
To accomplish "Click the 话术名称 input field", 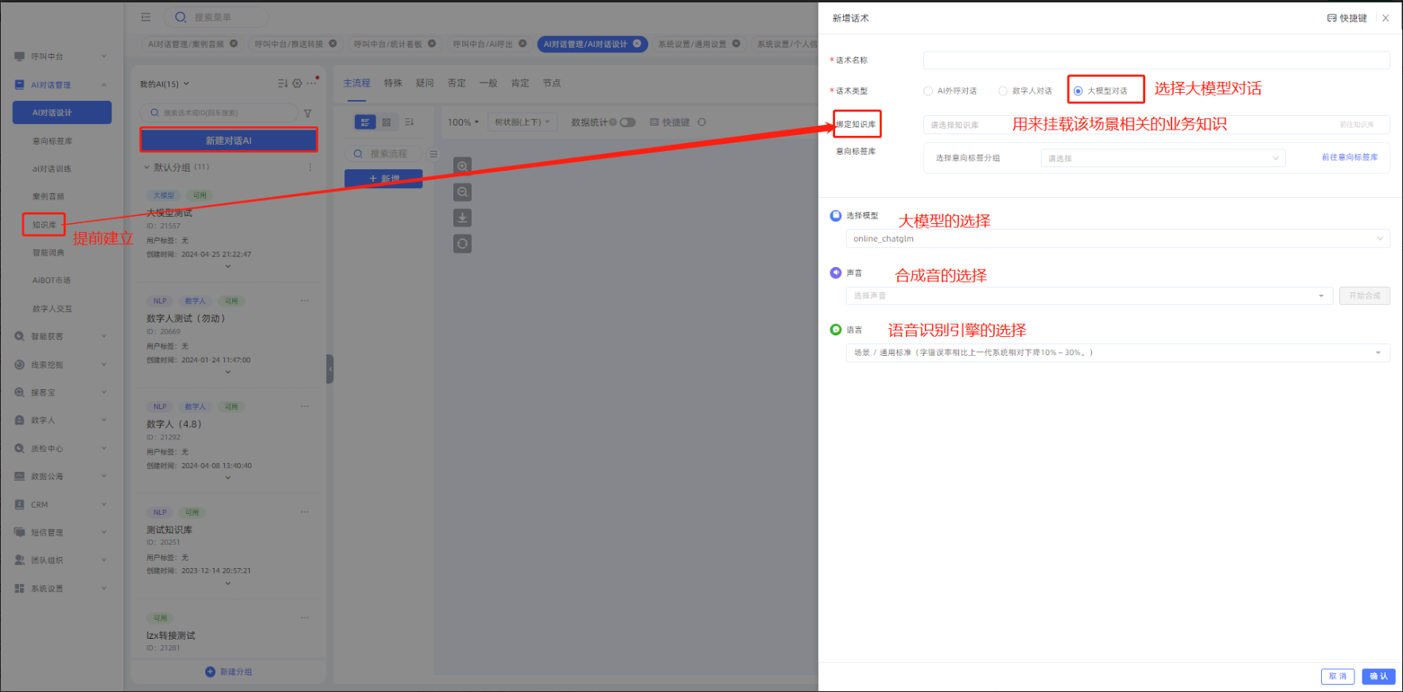I will pyautogui.click(x=1156, y=60).
